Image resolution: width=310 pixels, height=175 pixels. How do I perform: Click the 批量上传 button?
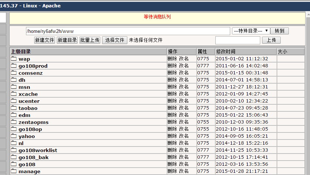pos(90,40)
